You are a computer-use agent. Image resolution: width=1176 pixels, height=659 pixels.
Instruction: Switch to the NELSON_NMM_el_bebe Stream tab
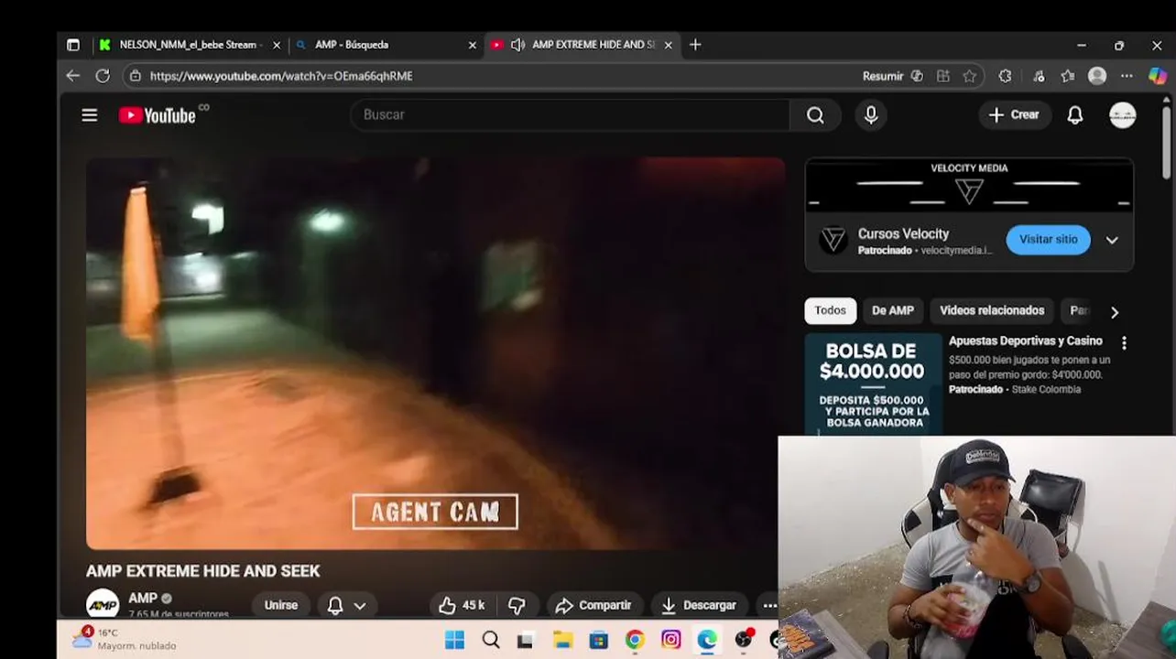[190, 45]
